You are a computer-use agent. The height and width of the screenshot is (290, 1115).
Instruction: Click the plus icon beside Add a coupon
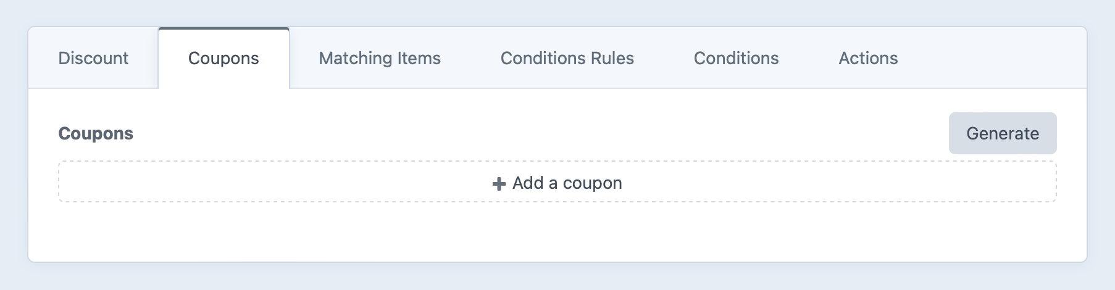(x=499, y=184)
